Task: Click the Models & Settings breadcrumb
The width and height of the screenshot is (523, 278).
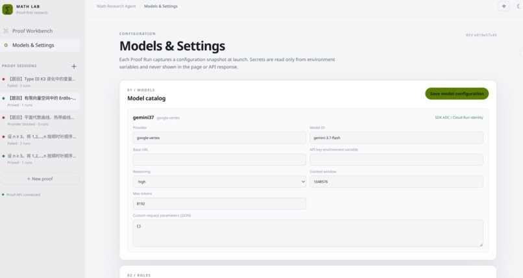Action: click(x=161, y=6)
